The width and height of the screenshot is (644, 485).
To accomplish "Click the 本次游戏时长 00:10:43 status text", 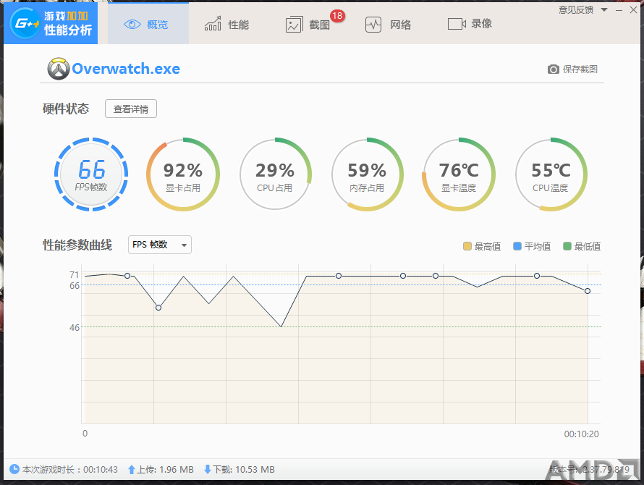I will click(69, 469).
